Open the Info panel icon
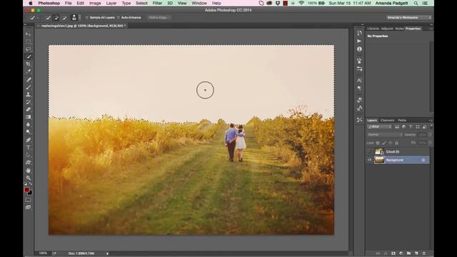Image resolution: width=457 pixels, height=257 pixels. (359, 49)
